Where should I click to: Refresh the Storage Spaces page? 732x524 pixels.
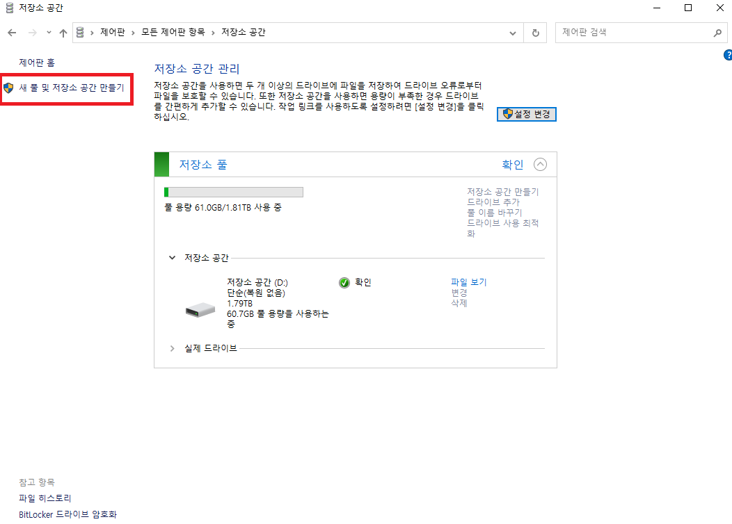(536, 33)
